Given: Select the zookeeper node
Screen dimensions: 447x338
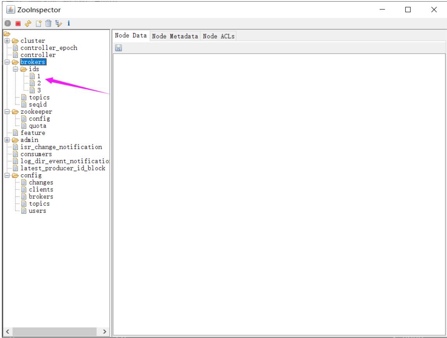Looking at the screenshot, I should (36, 112).
